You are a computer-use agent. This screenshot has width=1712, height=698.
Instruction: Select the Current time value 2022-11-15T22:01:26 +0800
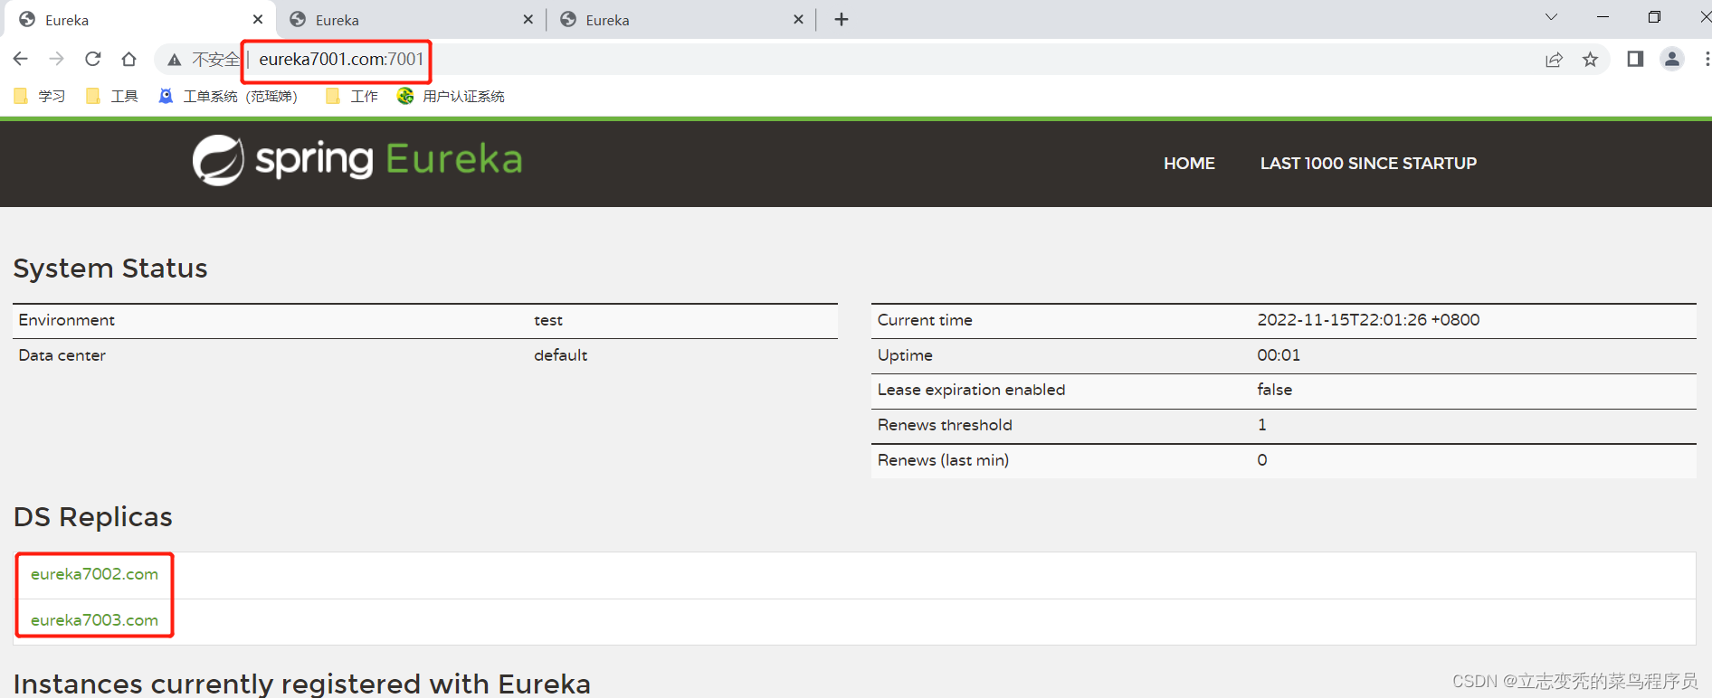1368,320
